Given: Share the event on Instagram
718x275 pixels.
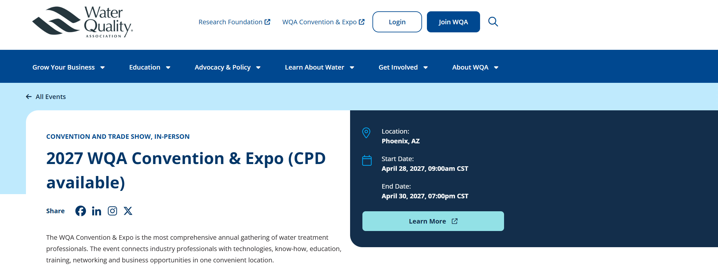Looking at the screenshot, I should [112, 211].
